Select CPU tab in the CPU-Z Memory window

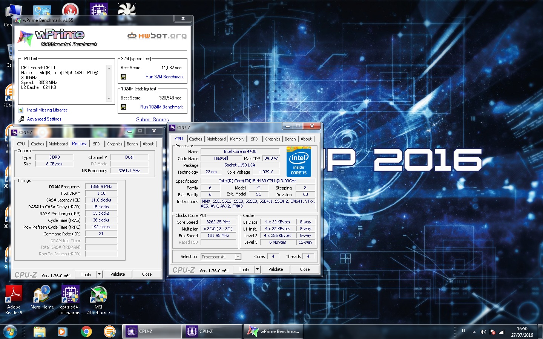pos(21,144)
